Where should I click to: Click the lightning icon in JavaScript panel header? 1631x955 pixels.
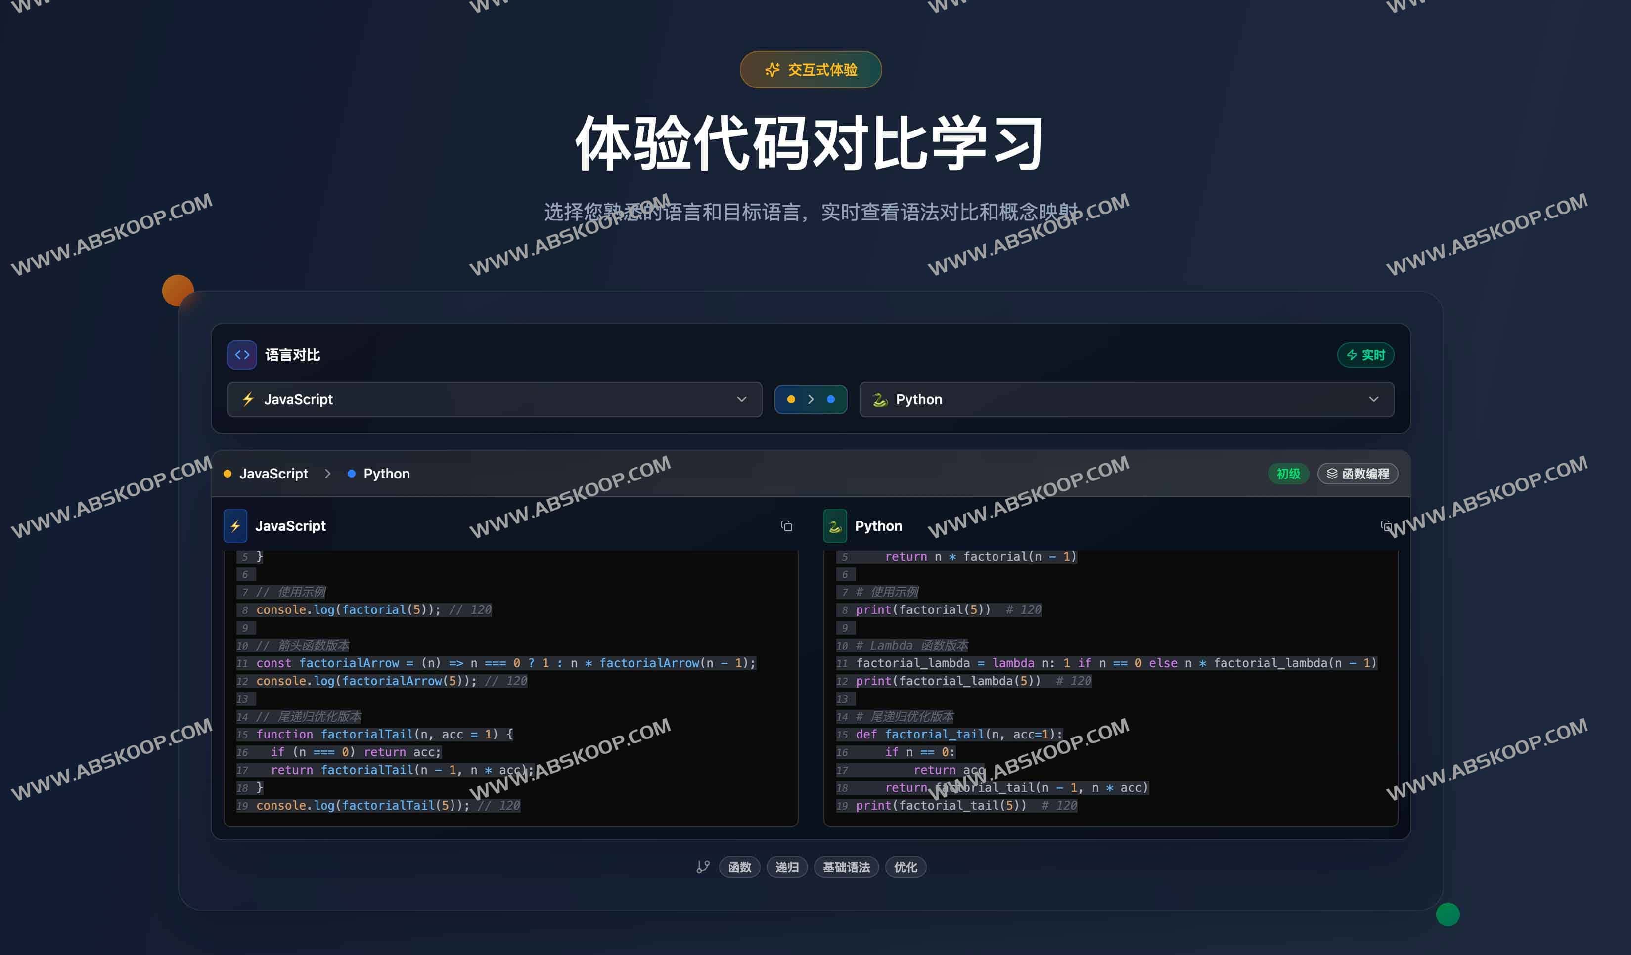click(235, 526)
